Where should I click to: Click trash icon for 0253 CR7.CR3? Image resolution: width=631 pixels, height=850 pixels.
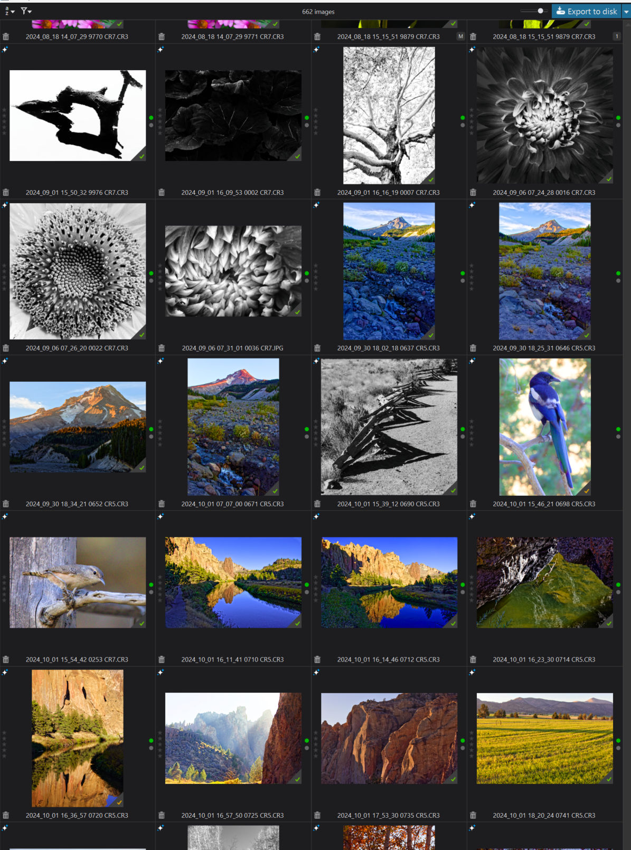point(6,660)
